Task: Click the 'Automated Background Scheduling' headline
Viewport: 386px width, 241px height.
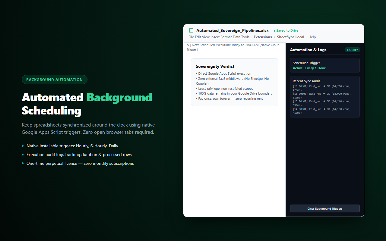Action: [87, 104]
